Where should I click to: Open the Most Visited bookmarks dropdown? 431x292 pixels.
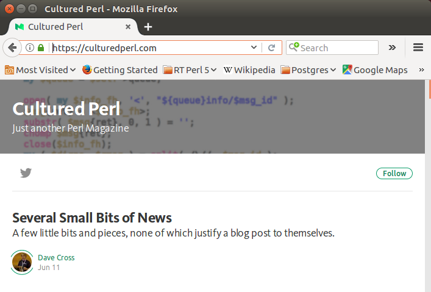(x=40, y=70)
